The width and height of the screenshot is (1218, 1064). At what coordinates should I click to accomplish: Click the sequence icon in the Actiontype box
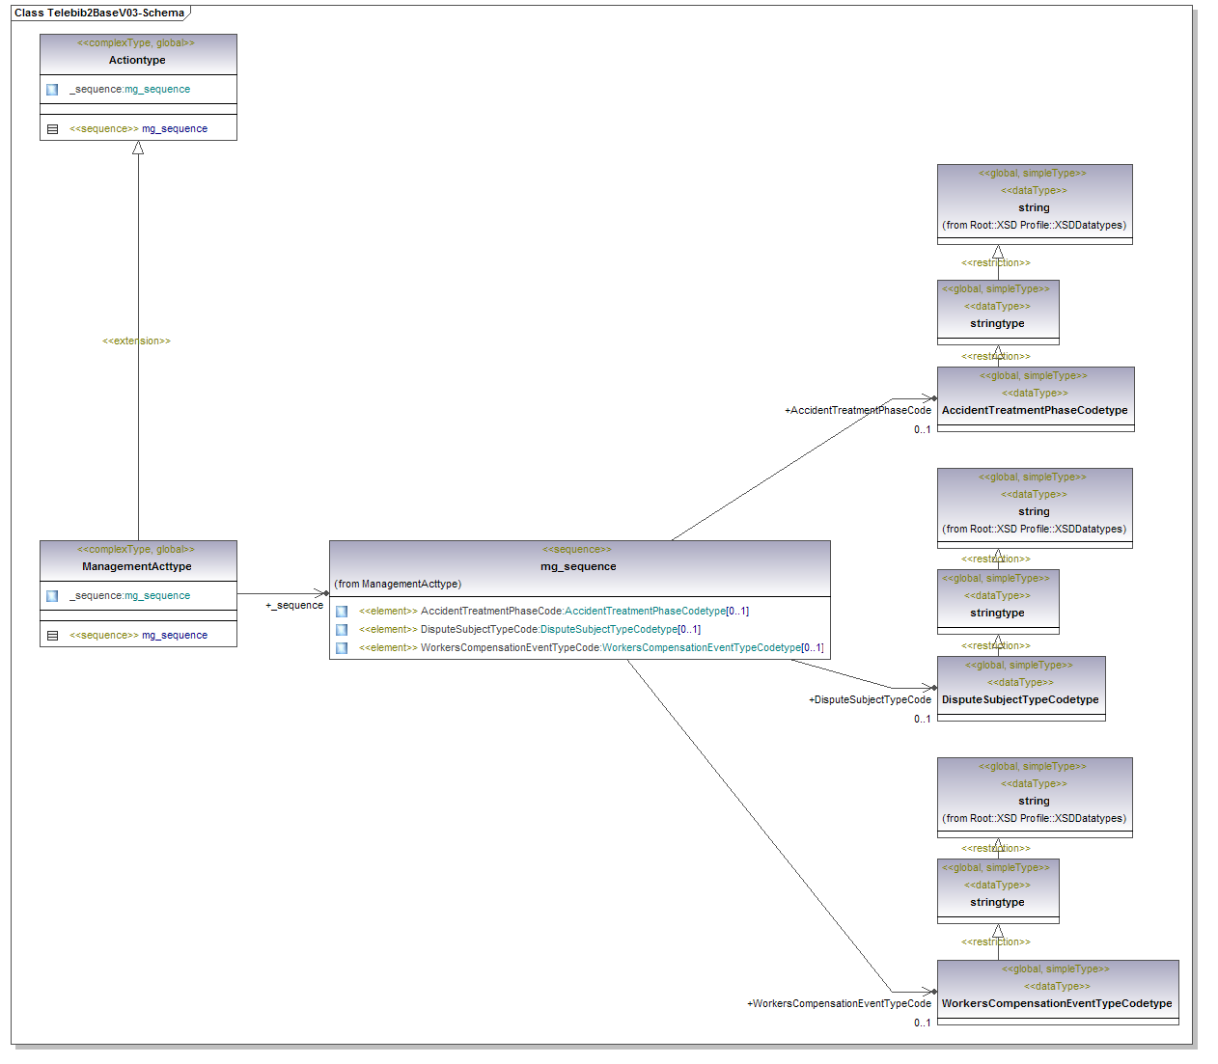click(x=52, y=129)
